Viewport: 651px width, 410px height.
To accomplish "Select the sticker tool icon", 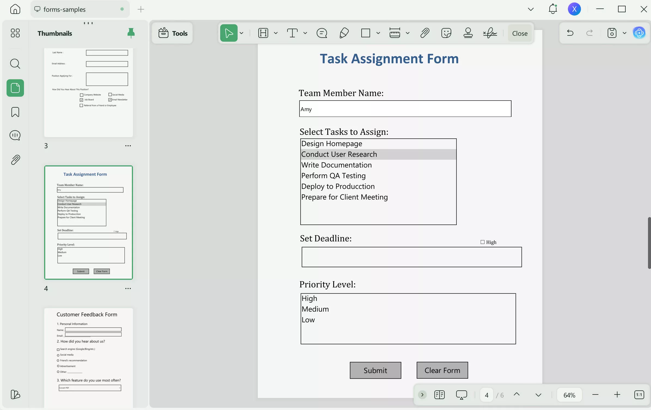I will pyautogui.click(x=446, y=33).
